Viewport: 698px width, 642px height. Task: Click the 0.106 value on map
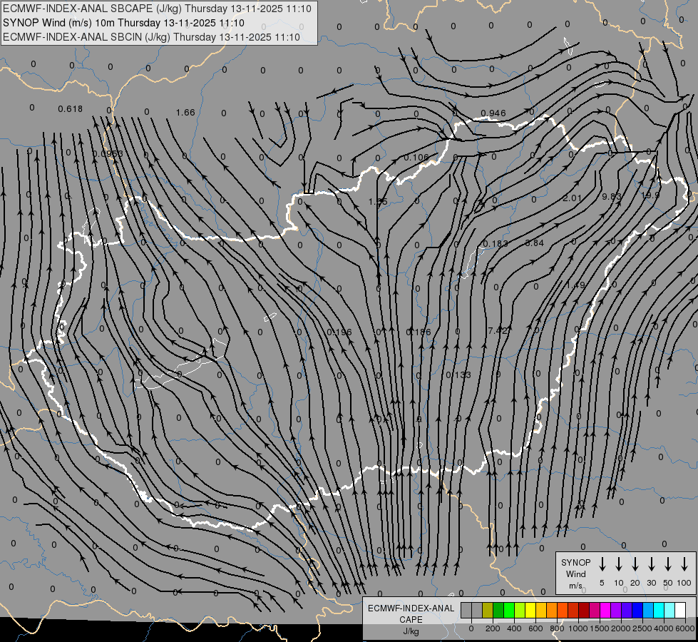416,157
